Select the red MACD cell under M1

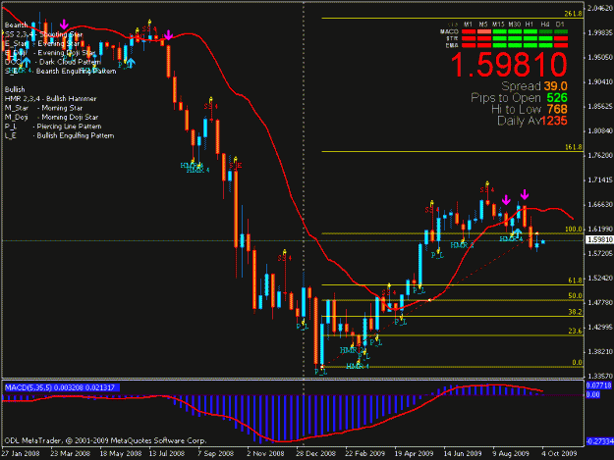coord(469,31)
